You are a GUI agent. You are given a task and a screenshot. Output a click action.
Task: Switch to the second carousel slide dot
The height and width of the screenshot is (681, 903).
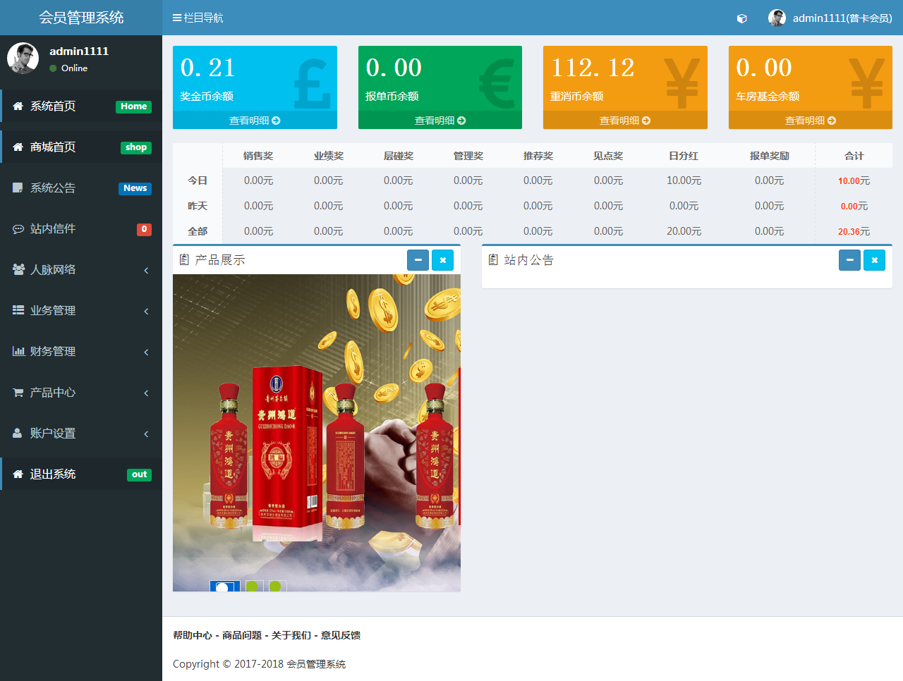coord(252,586)
